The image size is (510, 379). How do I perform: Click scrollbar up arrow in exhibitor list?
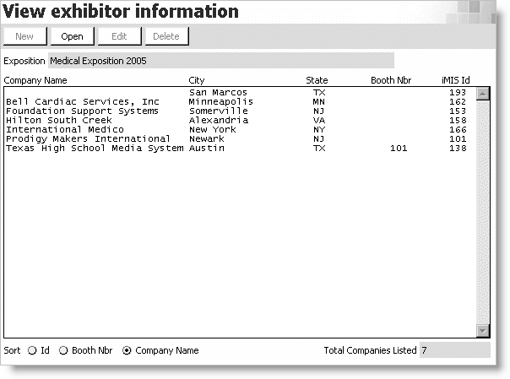tap(483, 94)
